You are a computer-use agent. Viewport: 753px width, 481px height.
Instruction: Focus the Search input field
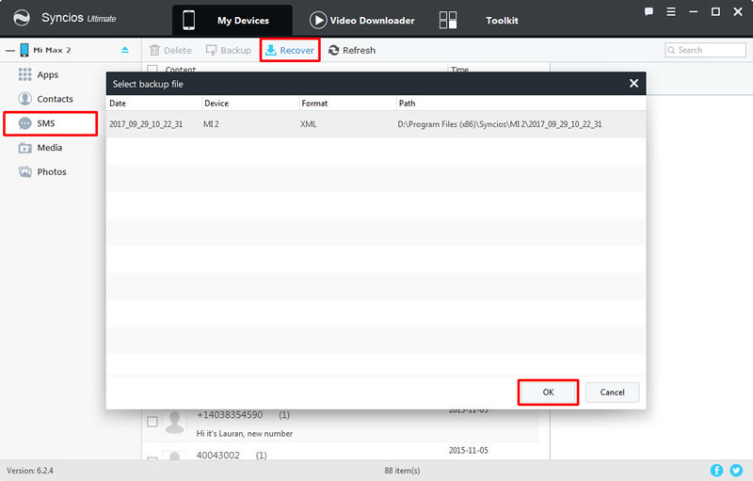pyautogui.click(x=705, y=50)
